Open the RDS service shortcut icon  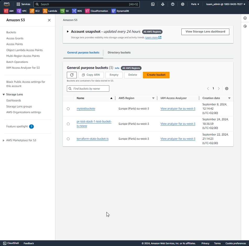pyautogui.click(x=74, y=11)
